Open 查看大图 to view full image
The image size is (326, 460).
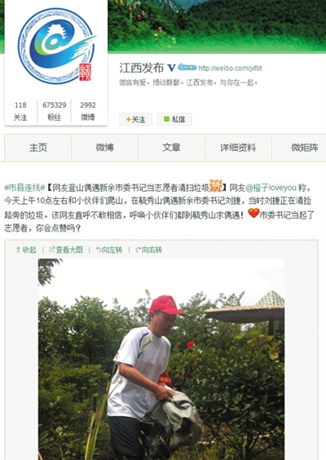pos(66,250)
